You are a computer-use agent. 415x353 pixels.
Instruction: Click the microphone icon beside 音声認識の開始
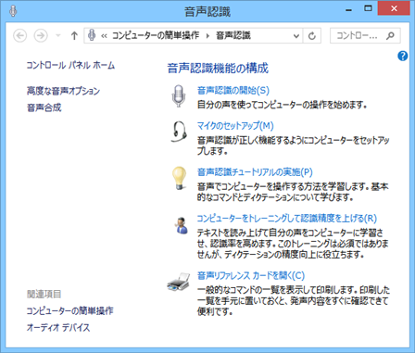click(x=179, y=96)
